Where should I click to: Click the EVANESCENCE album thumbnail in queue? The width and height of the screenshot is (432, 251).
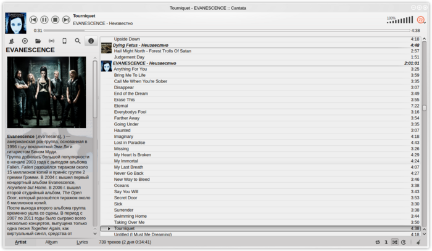pyautogui.click(x=106, y=66)
